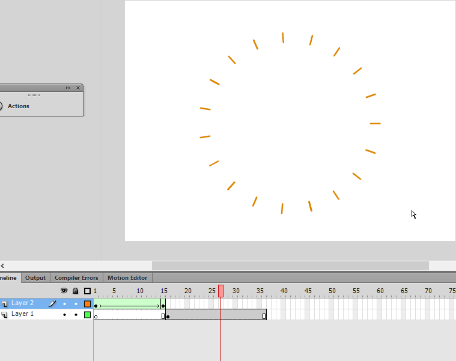Toggle Layer 2 lock dot

point(76,304)
